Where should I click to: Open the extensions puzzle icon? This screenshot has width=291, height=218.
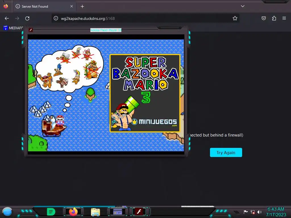click(x=274, y=18)
